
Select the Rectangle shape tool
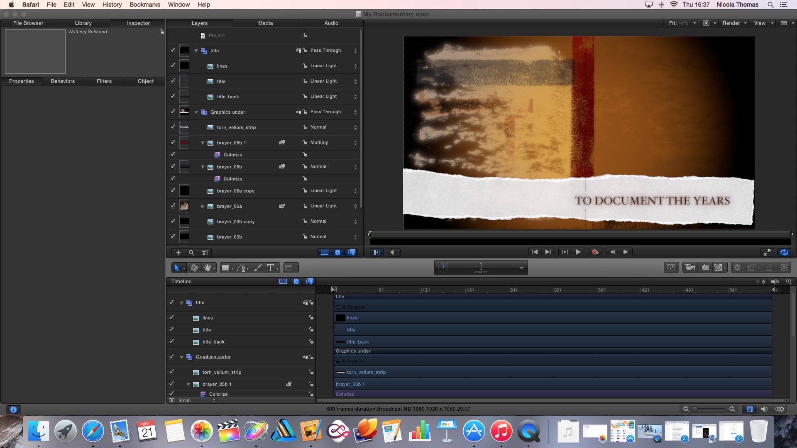pos(225,268)
